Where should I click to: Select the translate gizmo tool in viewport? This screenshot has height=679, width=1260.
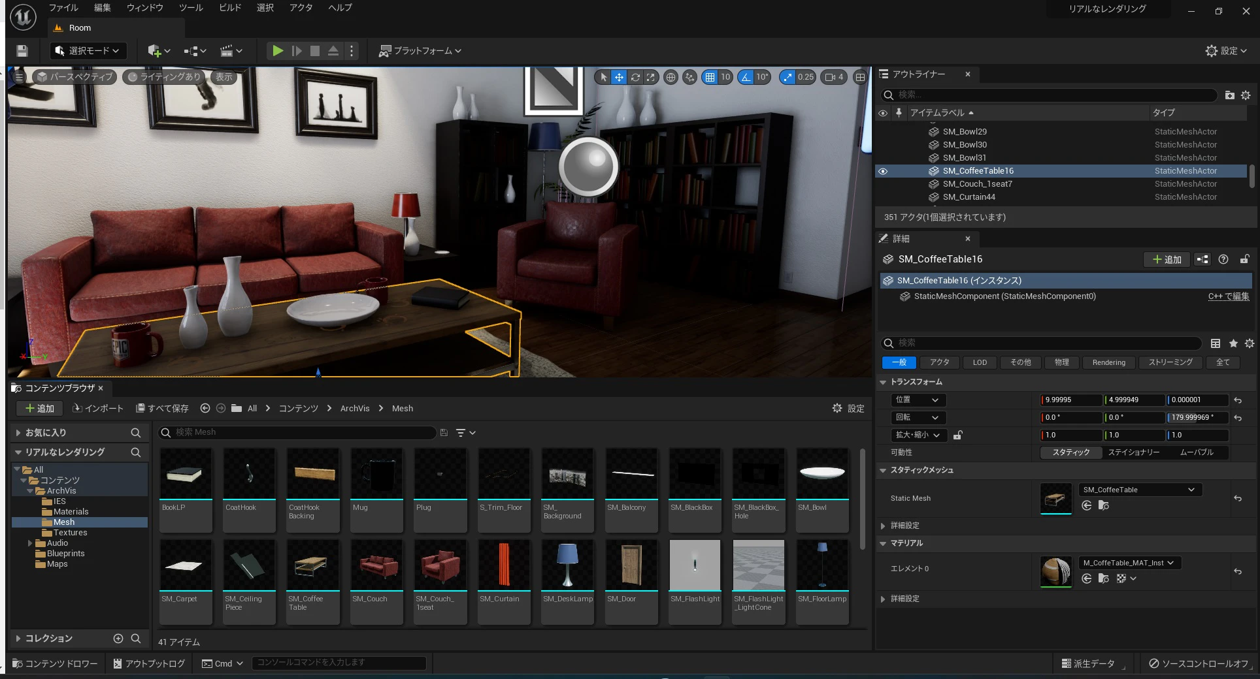coord(618,77)
